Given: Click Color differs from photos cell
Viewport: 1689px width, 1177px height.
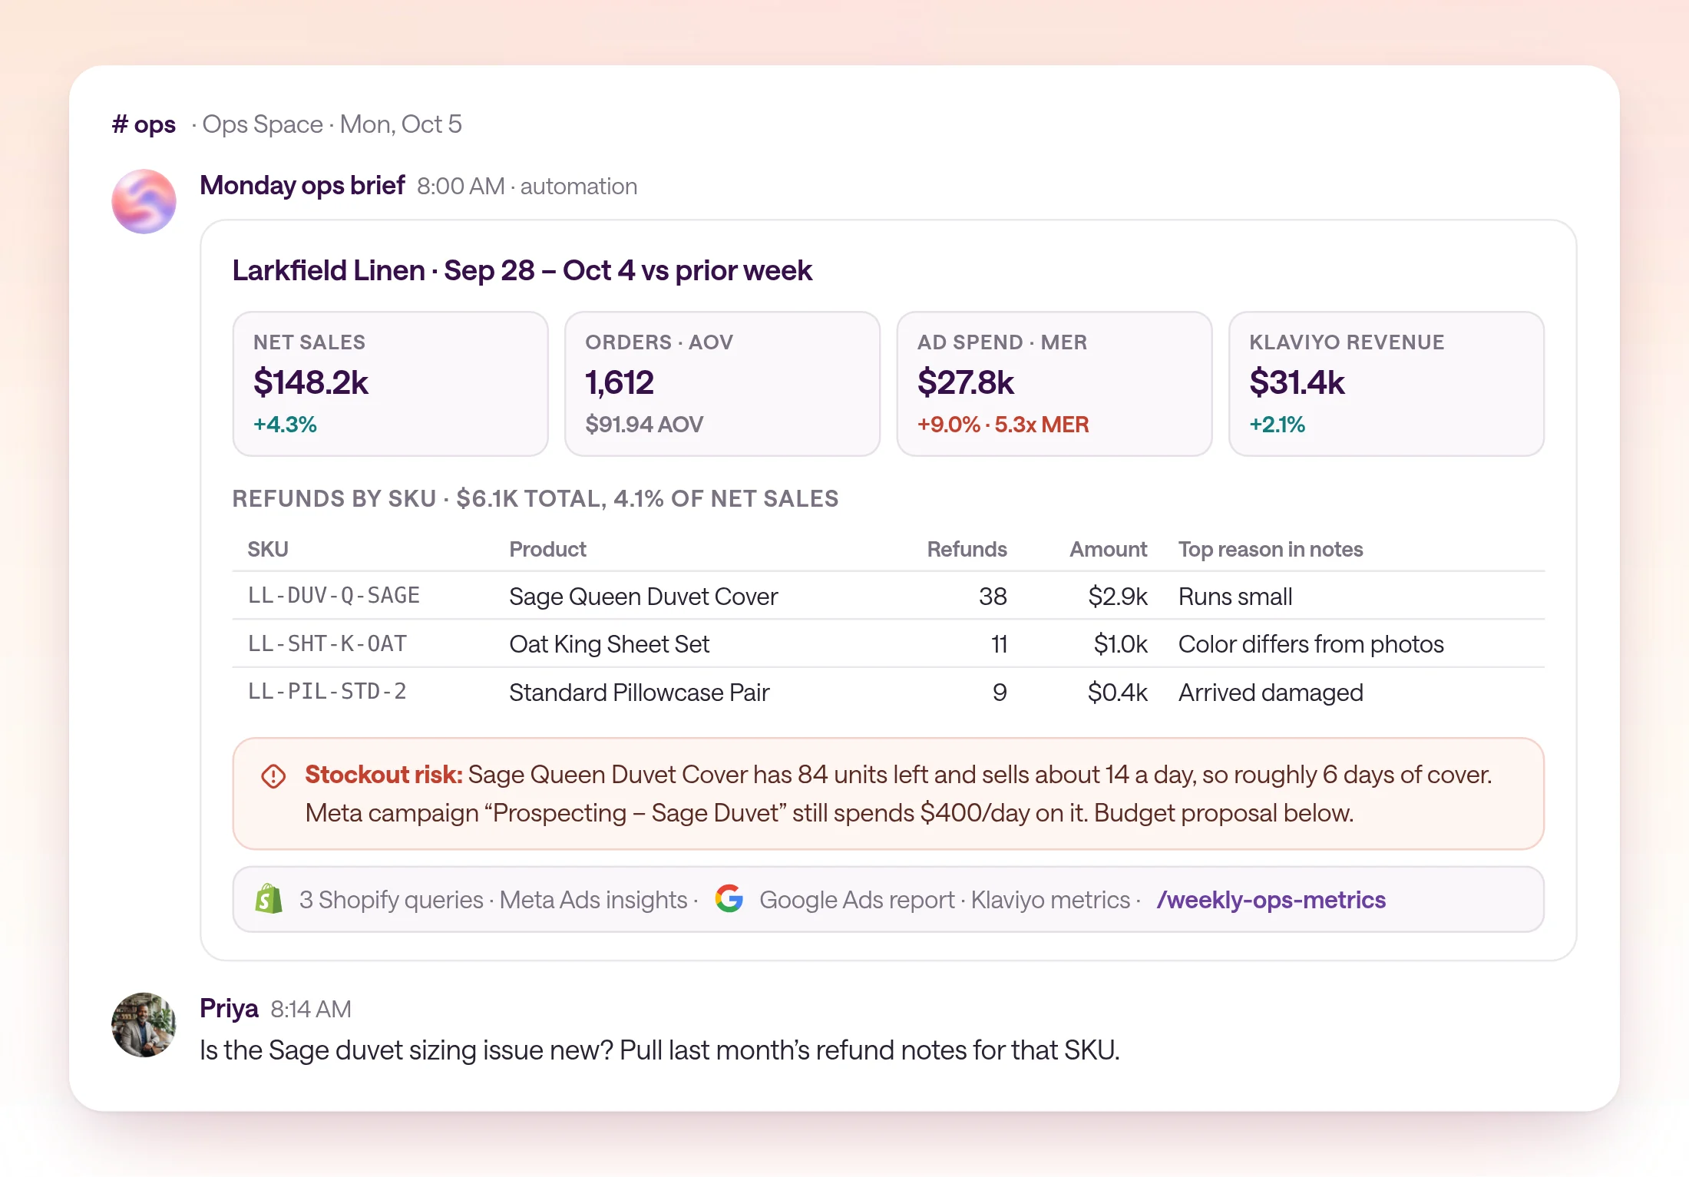Looking at the screenshot, I should click(1311, 644).
